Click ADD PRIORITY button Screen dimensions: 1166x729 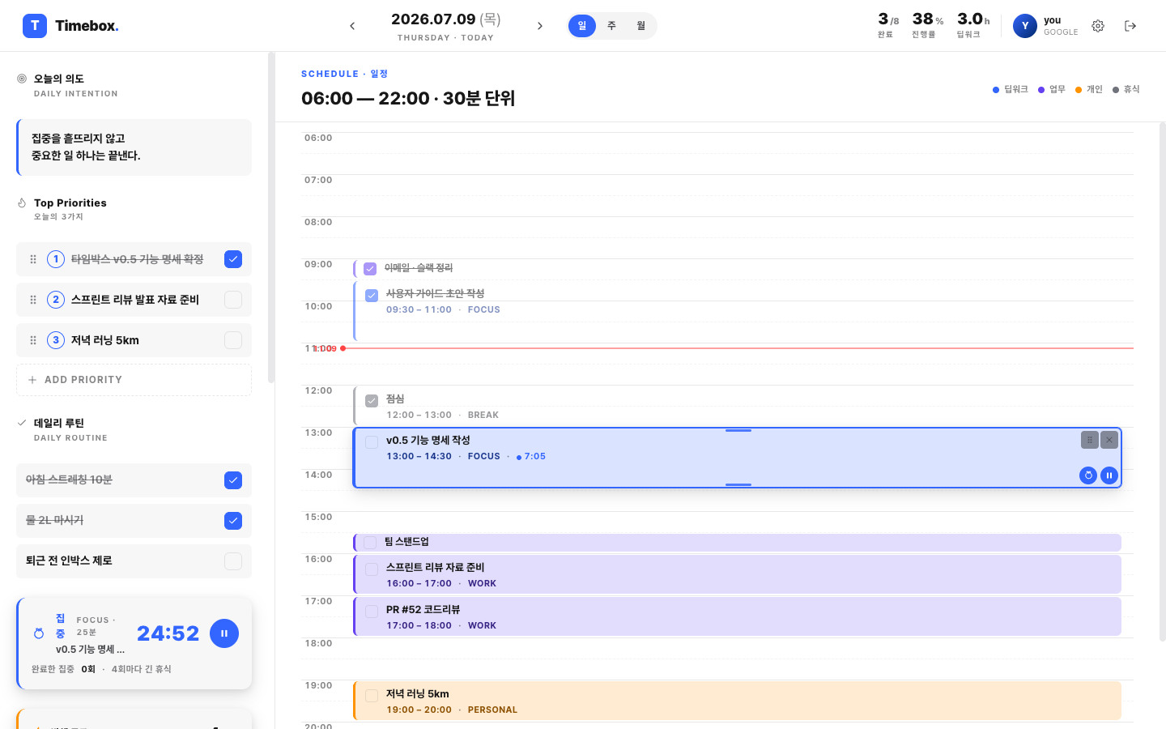134,380
